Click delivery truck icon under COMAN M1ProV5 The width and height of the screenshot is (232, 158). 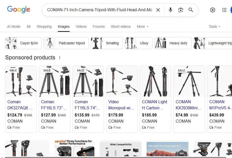211,127
